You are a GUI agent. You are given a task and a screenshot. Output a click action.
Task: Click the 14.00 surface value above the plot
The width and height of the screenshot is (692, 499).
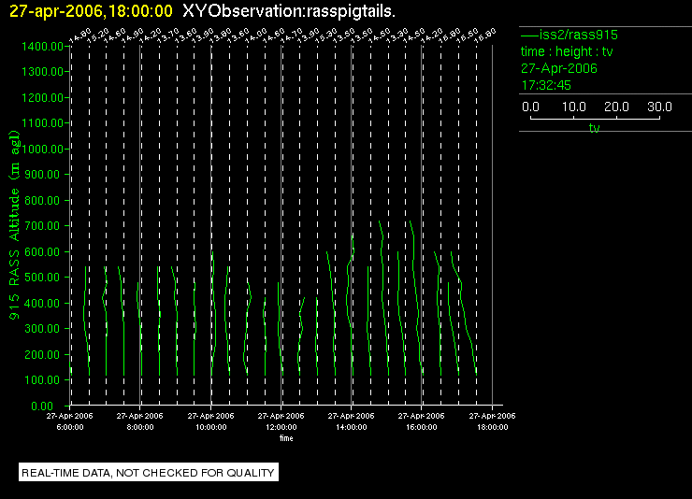[256, 36]
